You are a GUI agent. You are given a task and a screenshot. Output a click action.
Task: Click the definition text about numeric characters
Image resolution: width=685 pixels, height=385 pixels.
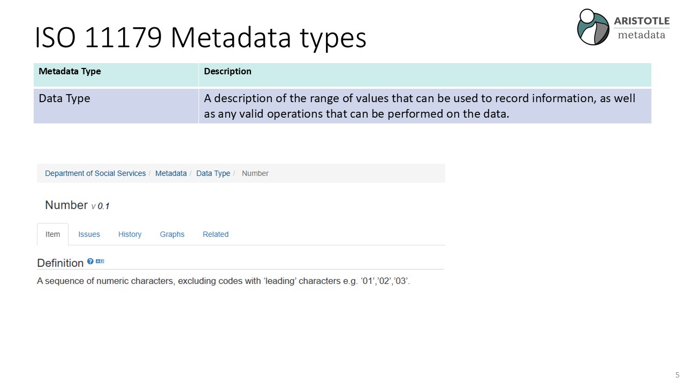coord(223,281)
